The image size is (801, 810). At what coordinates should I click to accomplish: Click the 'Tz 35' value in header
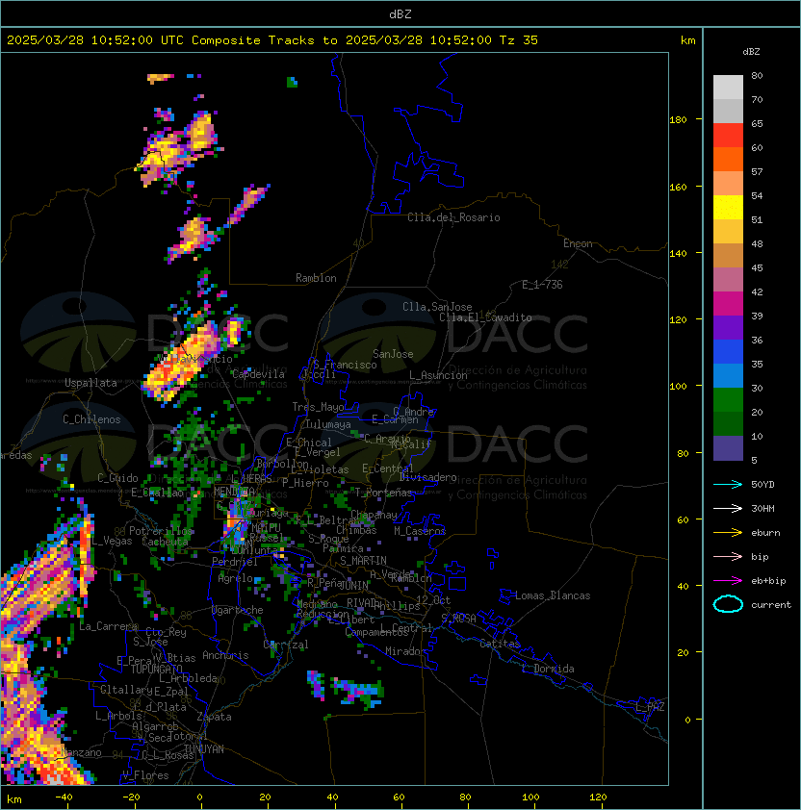(519, 40)
